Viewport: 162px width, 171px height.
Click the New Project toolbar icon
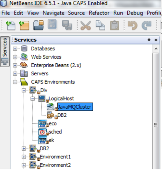click(x=24, y=26)
